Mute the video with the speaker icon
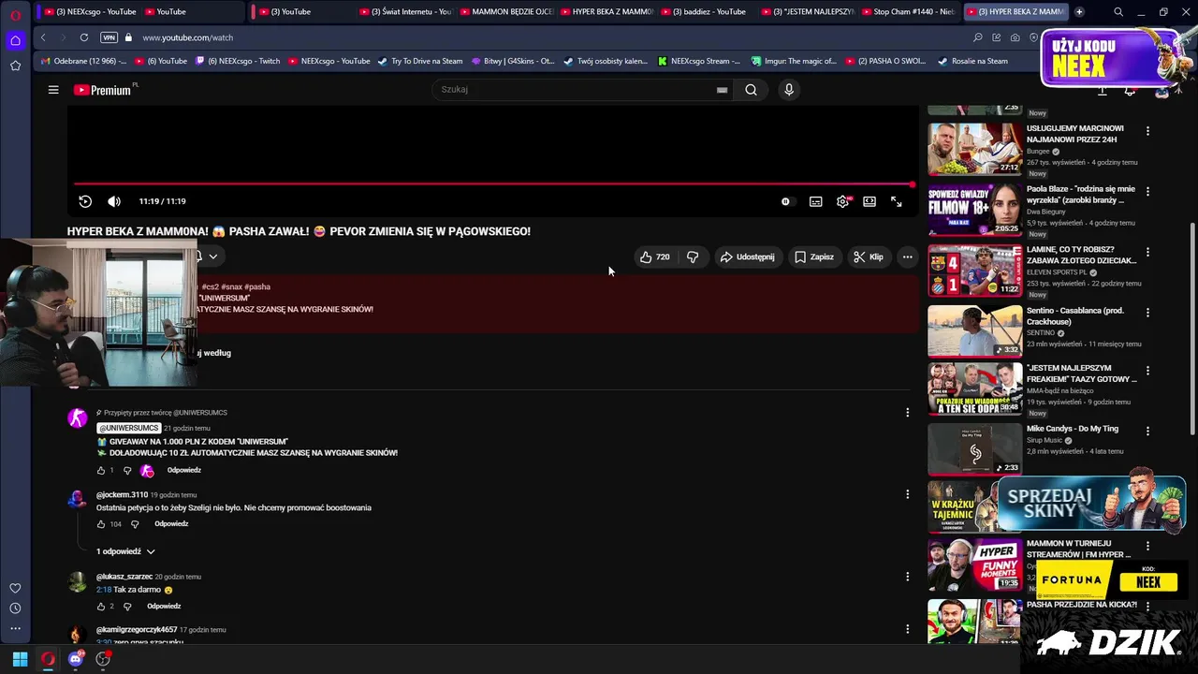This screenshot has height=674, width=1198. point(114,201)
